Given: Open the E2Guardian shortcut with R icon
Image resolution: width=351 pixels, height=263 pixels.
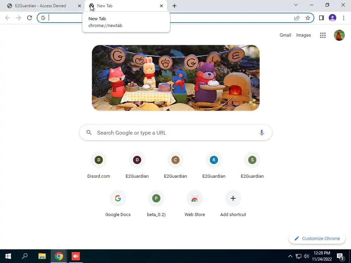Looking at the screenshot, I should [214, 166].
